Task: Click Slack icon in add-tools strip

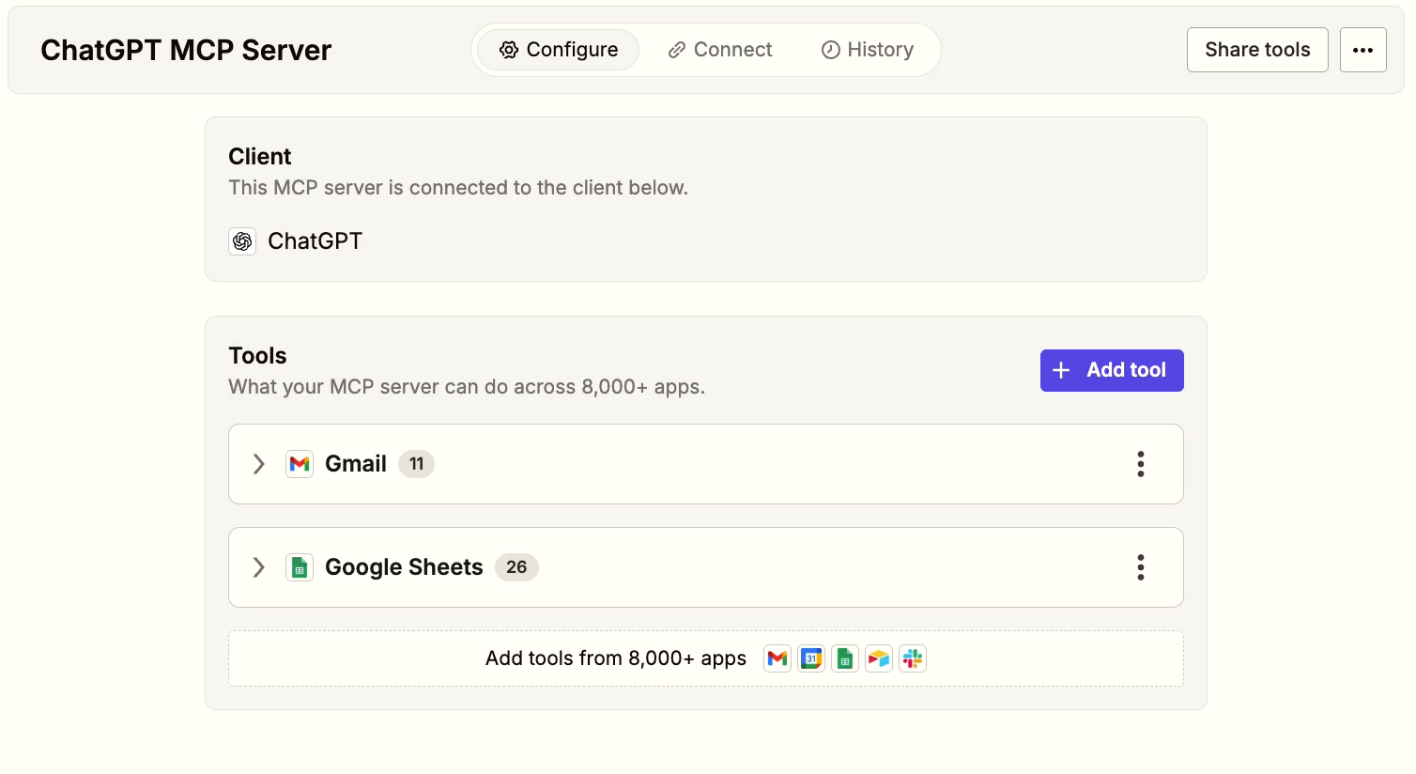Action: pyautogui.click(x=913, y=658)
